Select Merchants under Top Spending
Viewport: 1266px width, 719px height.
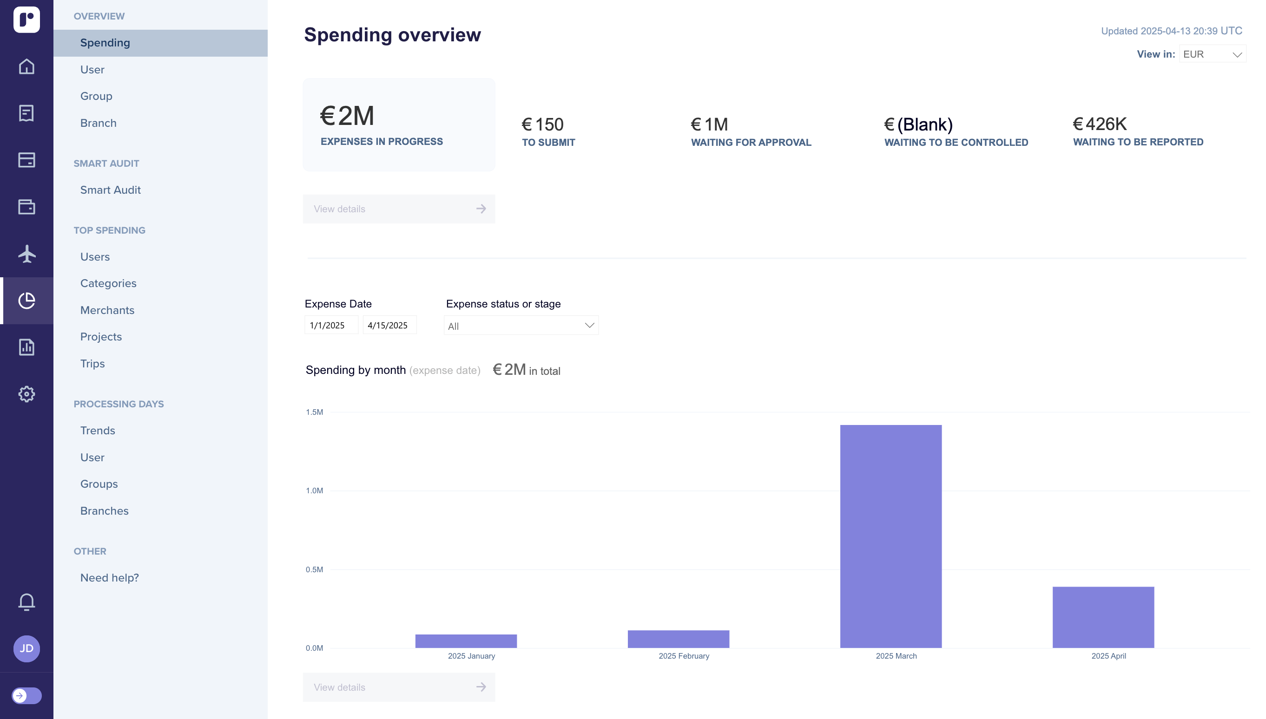[107, 310]
